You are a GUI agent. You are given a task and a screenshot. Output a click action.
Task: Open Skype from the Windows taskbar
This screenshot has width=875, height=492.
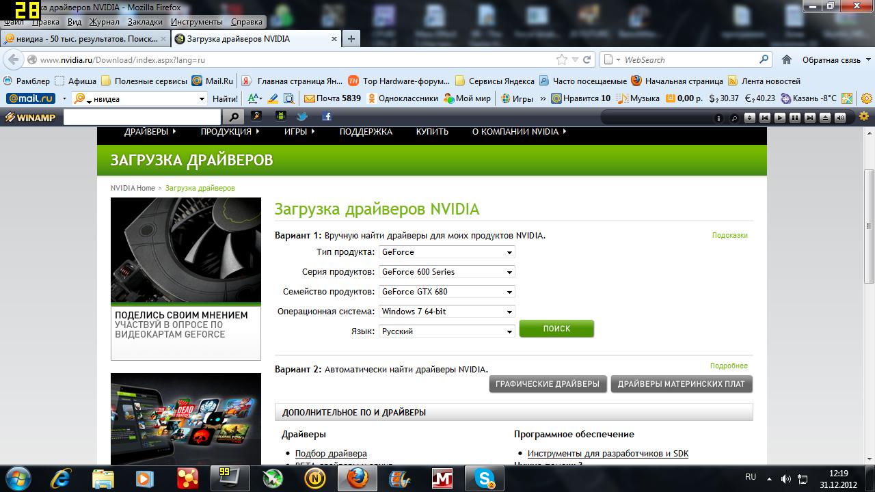click(485, 477)
